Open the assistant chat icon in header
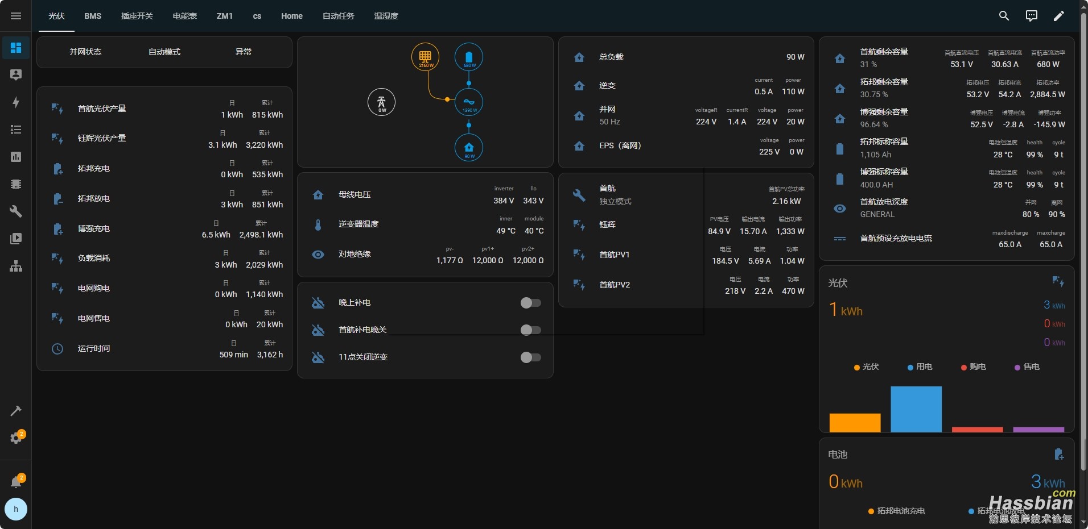 pyautogui.click(x=1031, y=16)
